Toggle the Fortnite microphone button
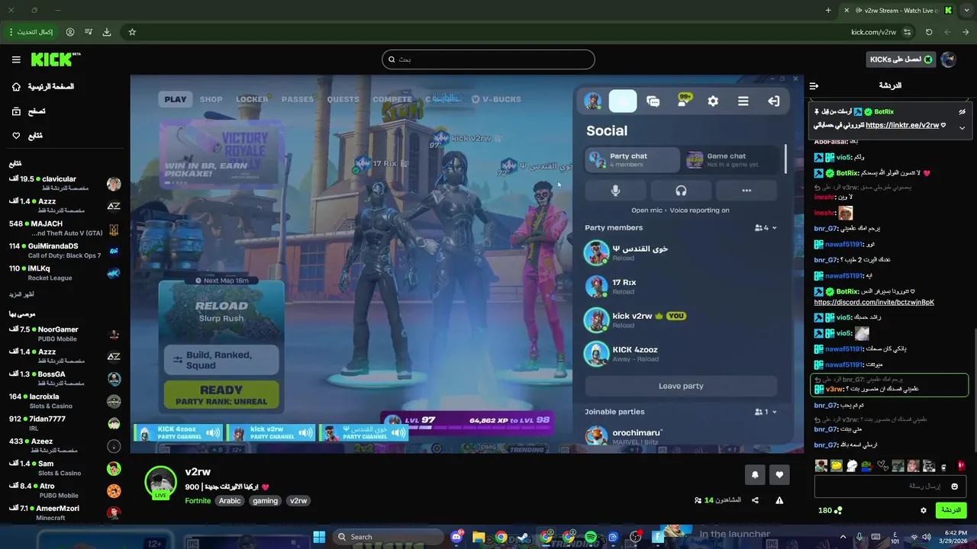This screenshot has width=977, height=549. tap(615, 191)
